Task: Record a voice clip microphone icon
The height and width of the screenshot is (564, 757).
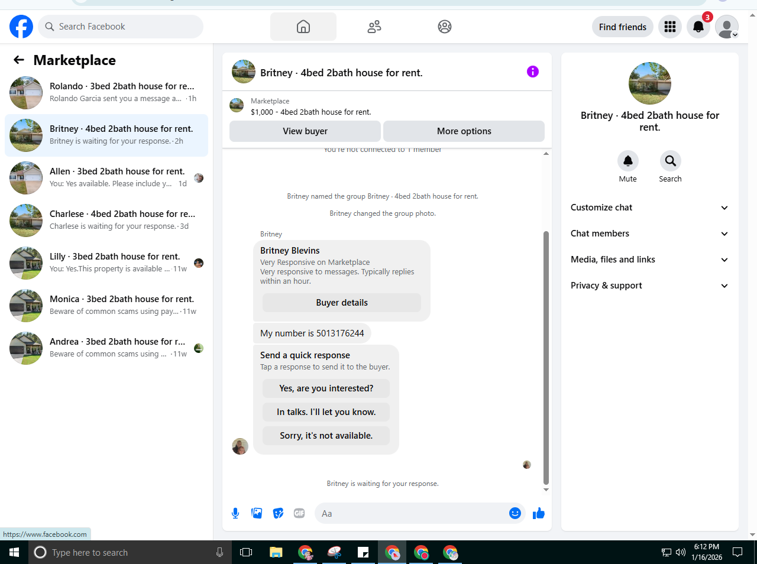Action: [235, 513]
